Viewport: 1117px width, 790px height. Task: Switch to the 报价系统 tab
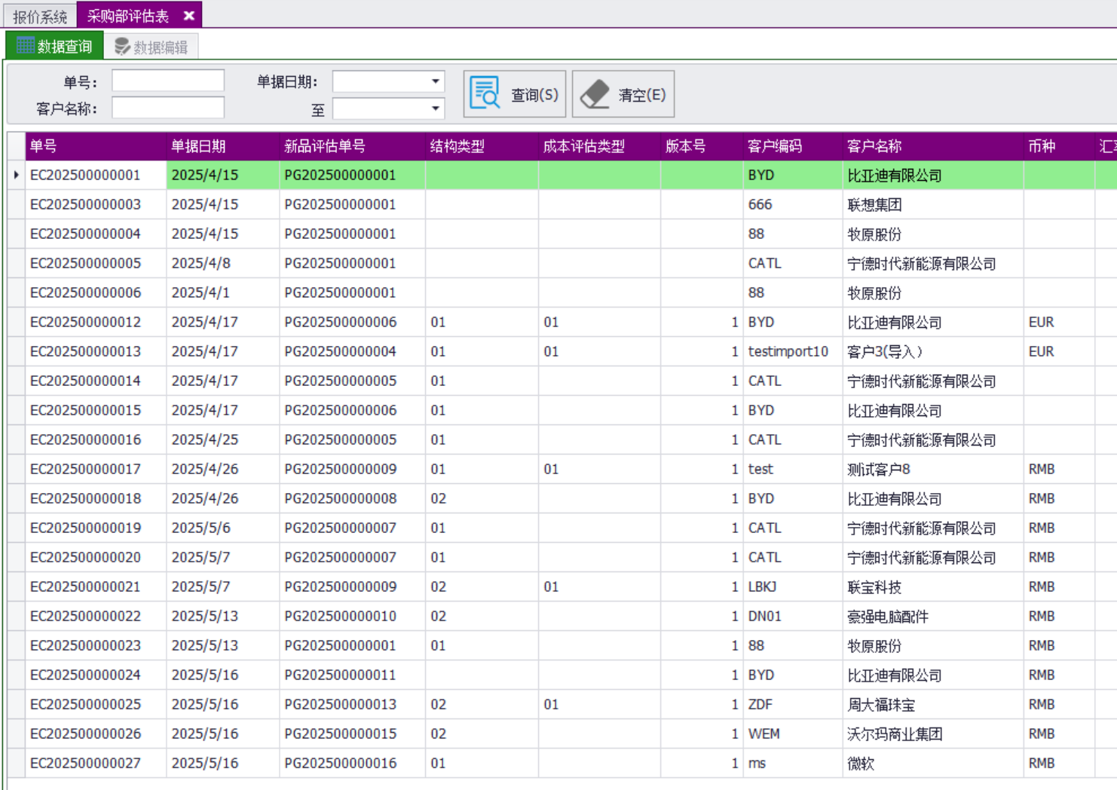(39, 16)
